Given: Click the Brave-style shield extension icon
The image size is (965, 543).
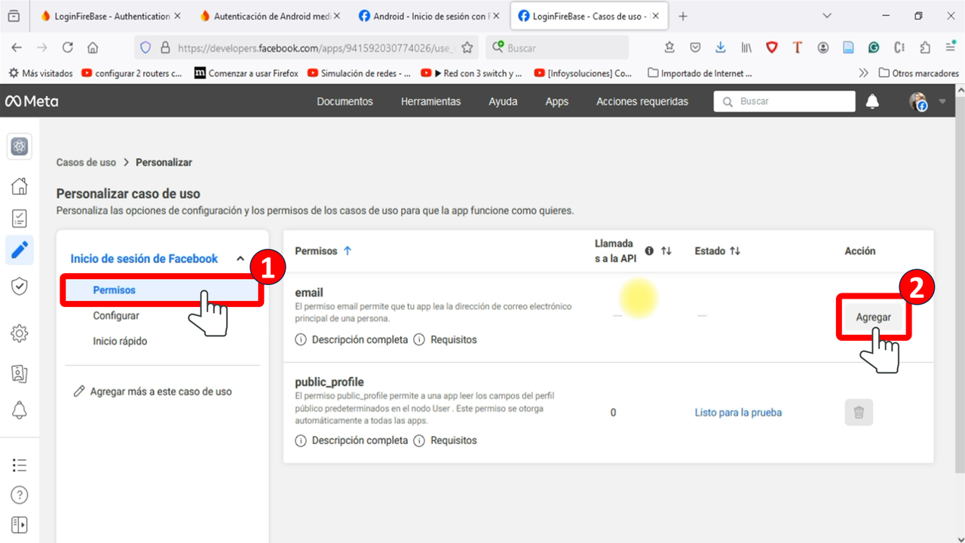Looking at the screenshot, I should tap(772, 48).
